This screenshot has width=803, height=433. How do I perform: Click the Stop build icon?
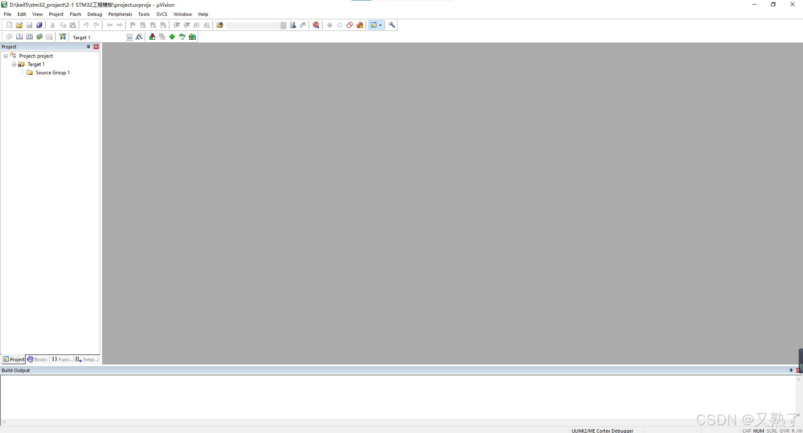point(49,37)
